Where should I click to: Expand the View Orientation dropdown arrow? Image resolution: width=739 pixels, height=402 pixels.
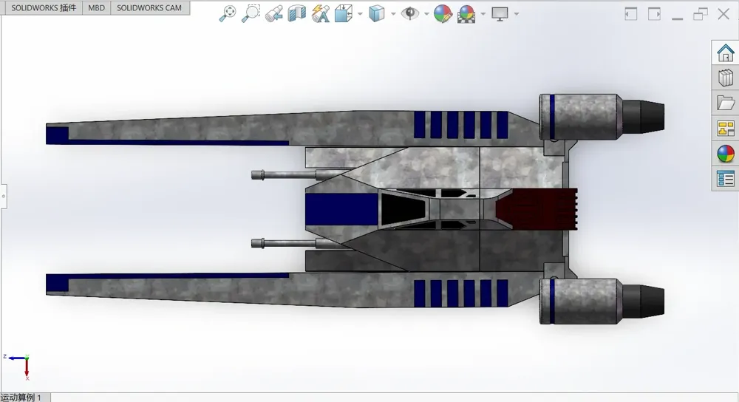coord(360,13)
